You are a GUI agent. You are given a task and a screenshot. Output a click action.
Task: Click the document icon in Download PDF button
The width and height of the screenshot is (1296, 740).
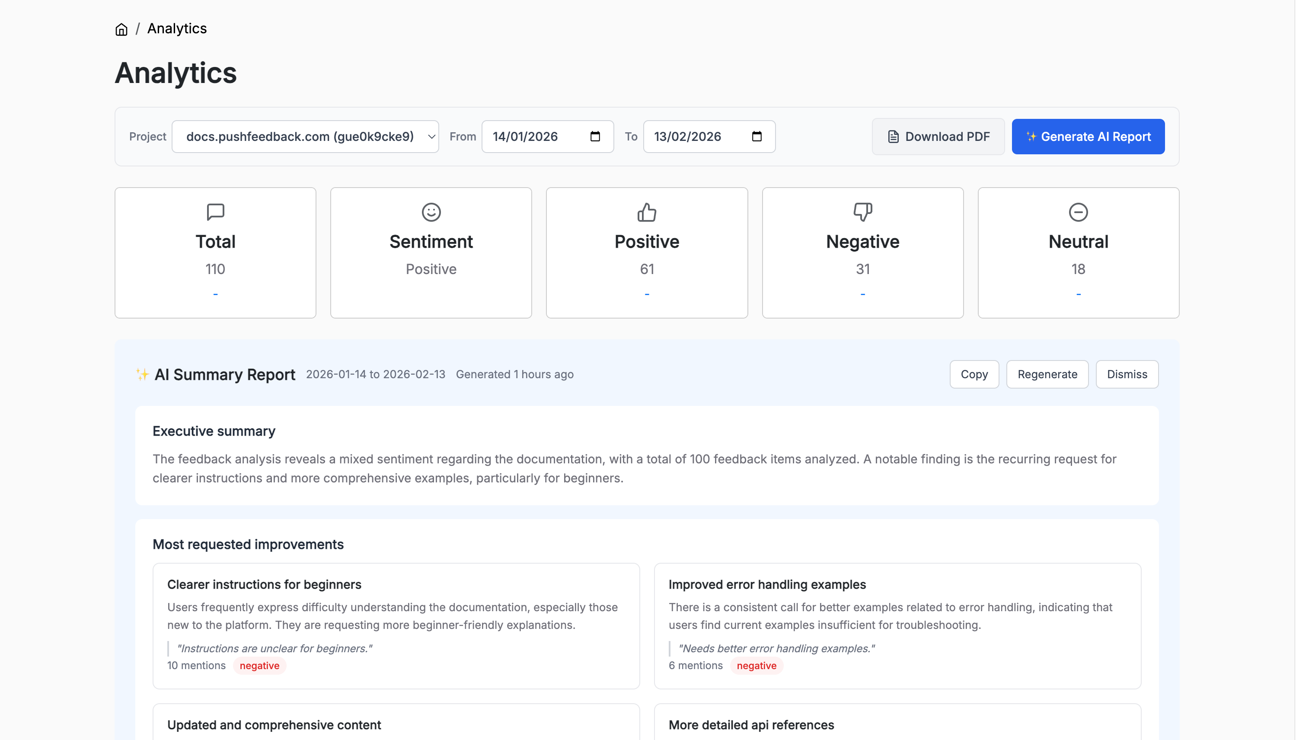pyautogui.click(x=894, y=136)
